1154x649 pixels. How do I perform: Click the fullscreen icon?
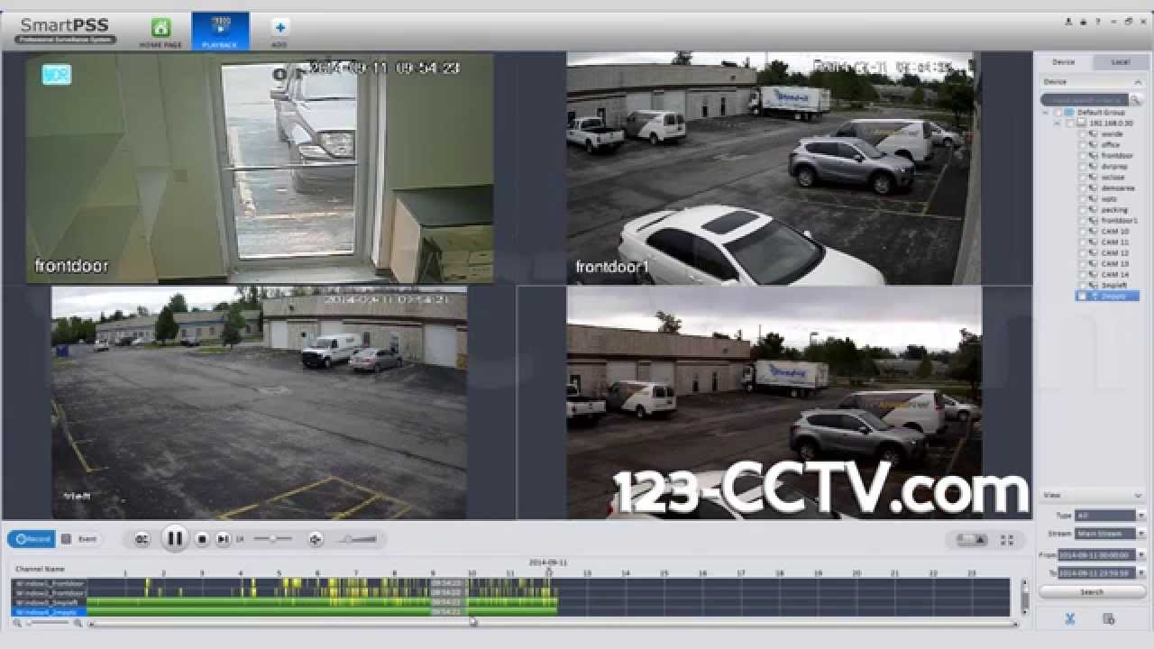pos(1007,540)
